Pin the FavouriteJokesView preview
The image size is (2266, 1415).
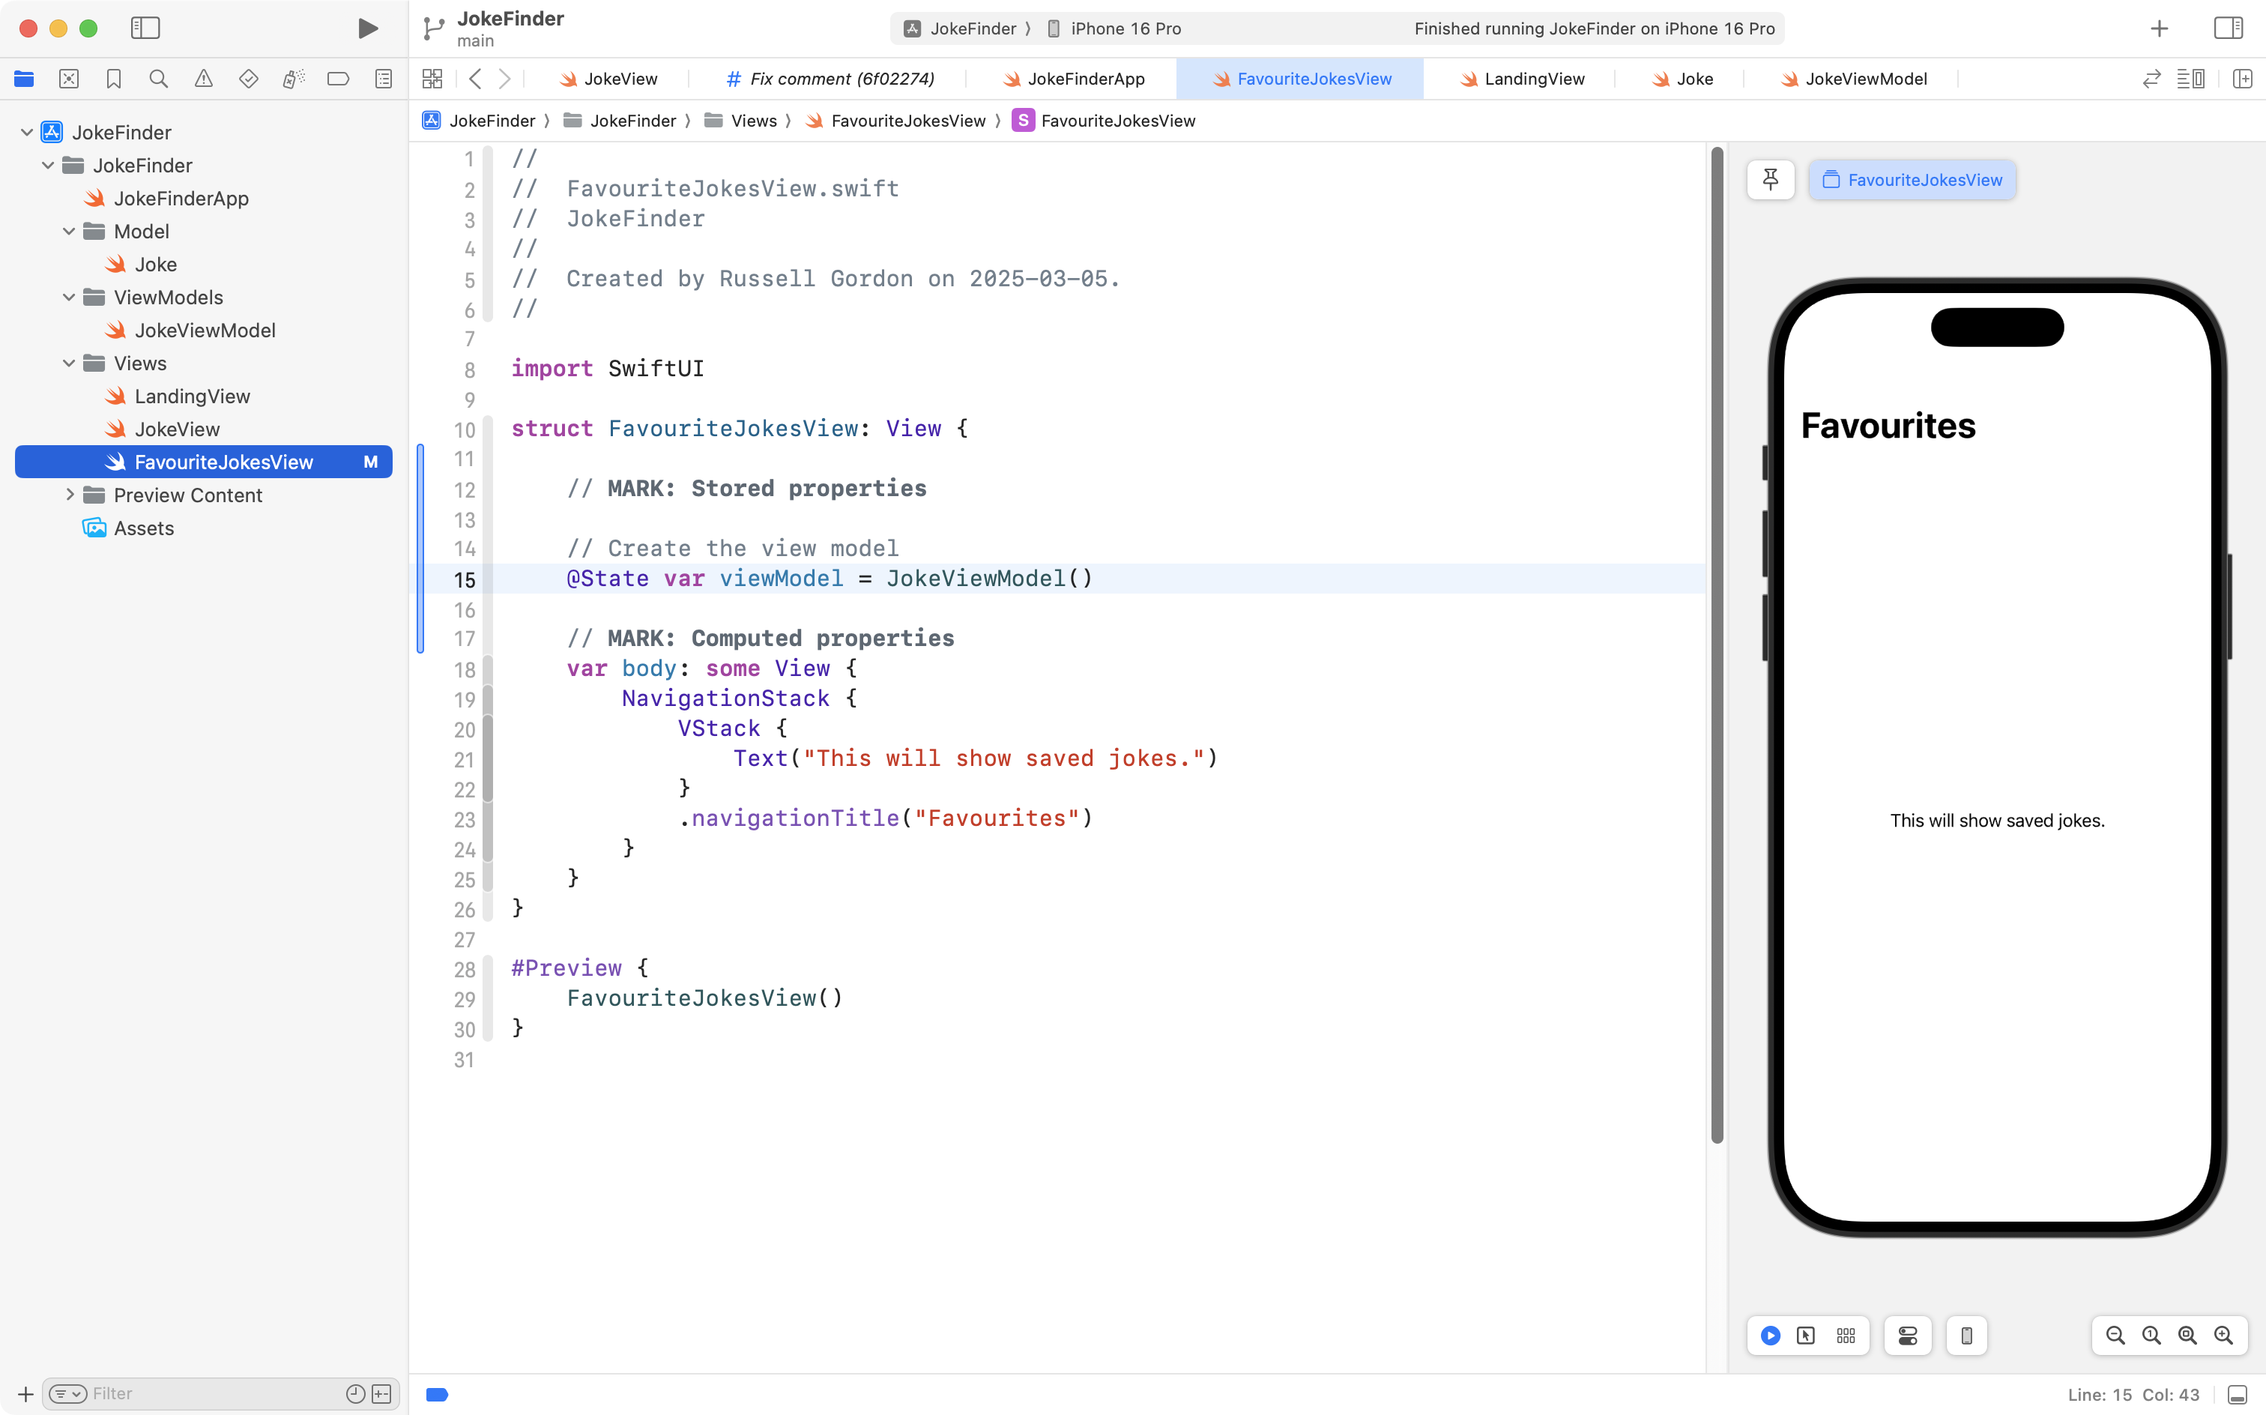(x=1770, y=180)
